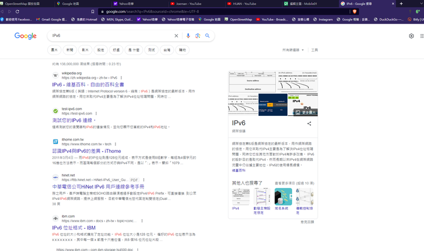Open the IPv6 - 維基百科 result link
The width and height of the screenshot is (424, 251).
[x=88, y=85]
